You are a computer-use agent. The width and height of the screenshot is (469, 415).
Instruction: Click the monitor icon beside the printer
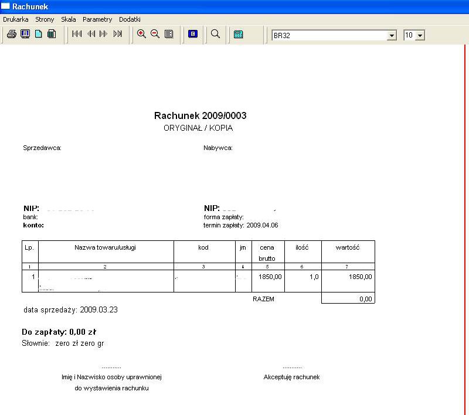point(25,34)
